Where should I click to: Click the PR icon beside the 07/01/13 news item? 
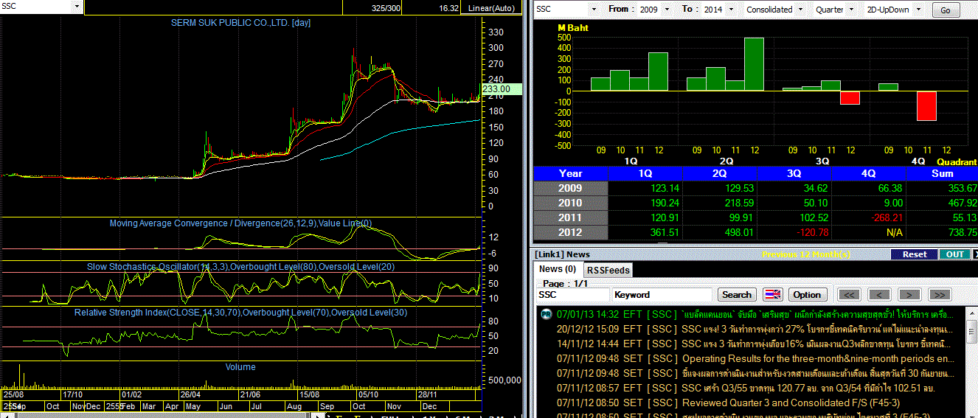545,314
